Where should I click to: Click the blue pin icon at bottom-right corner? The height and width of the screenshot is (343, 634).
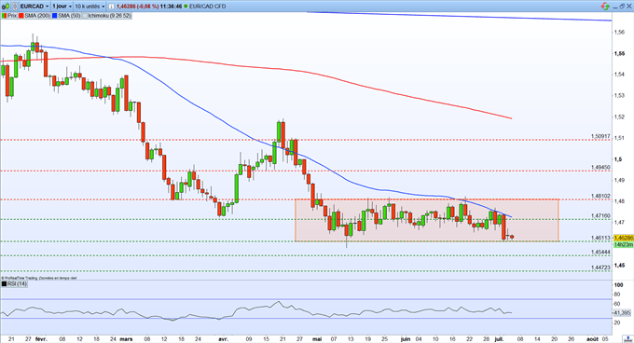point(628,339)
